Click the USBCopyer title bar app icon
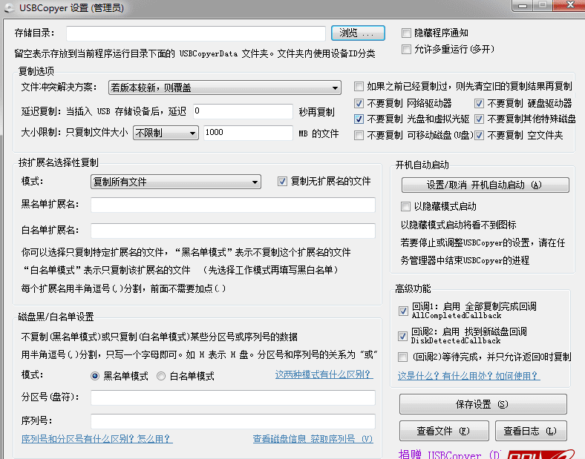This screenshot has width=585, height=459. coord(10,8)
